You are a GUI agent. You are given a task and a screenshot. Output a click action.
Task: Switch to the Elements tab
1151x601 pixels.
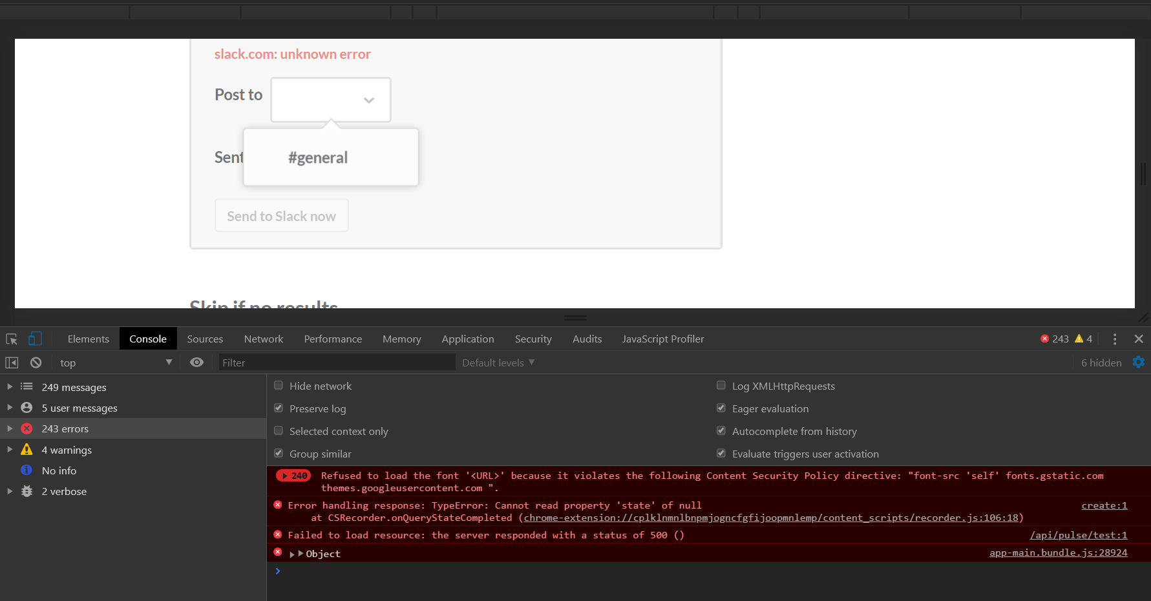click(x=88, y=339)
